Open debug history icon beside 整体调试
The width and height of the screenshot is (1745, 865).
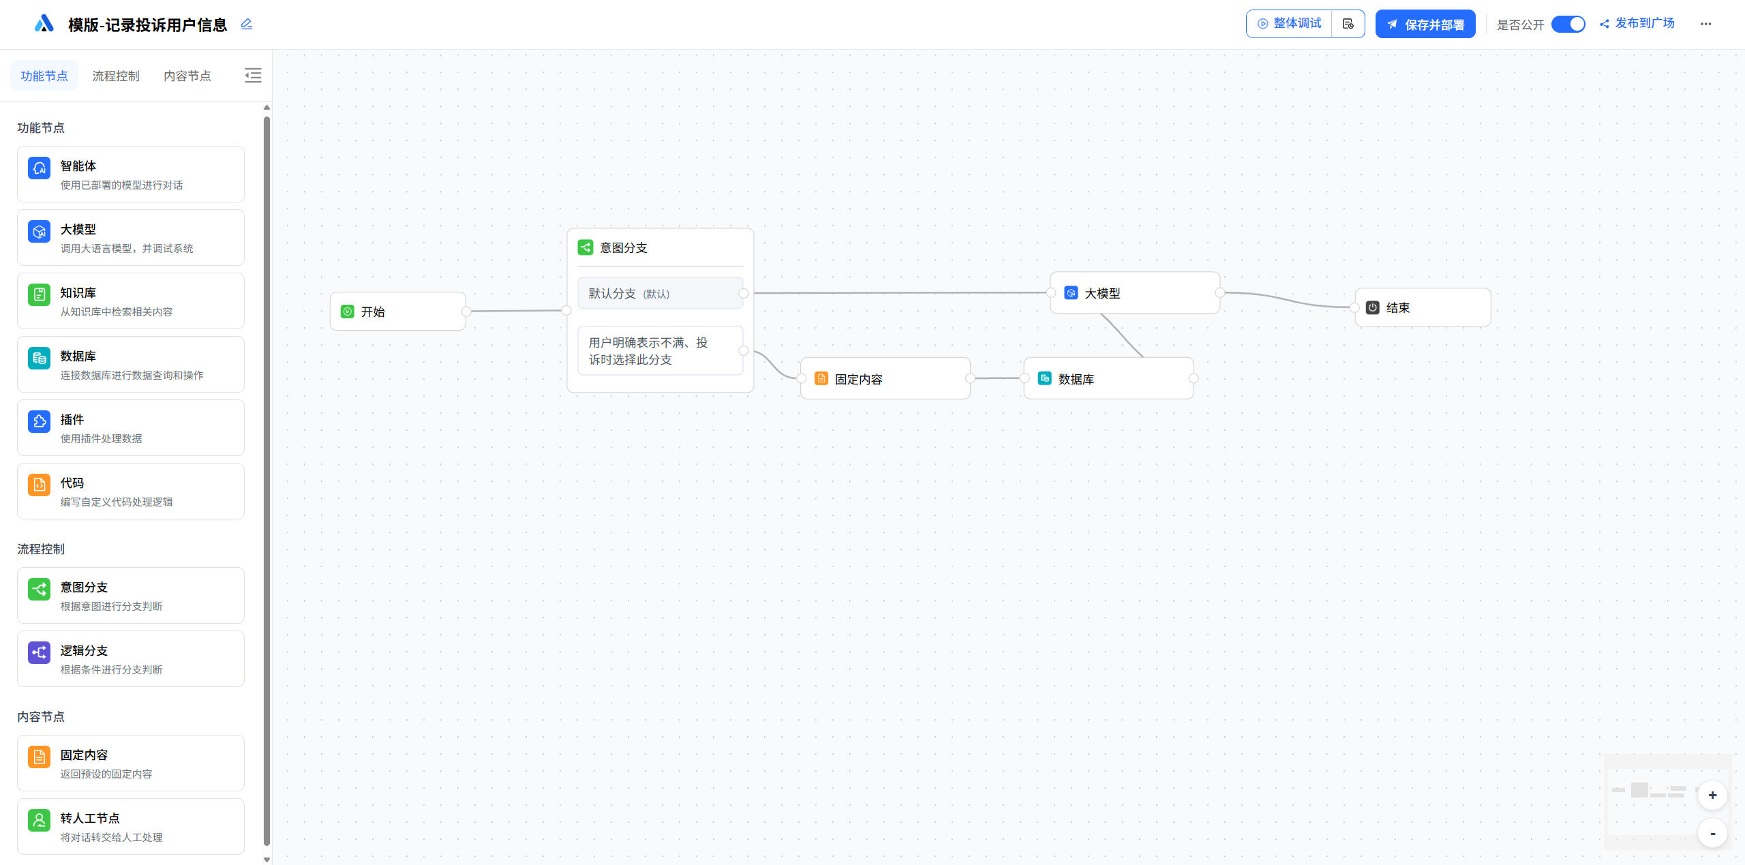1348,24
